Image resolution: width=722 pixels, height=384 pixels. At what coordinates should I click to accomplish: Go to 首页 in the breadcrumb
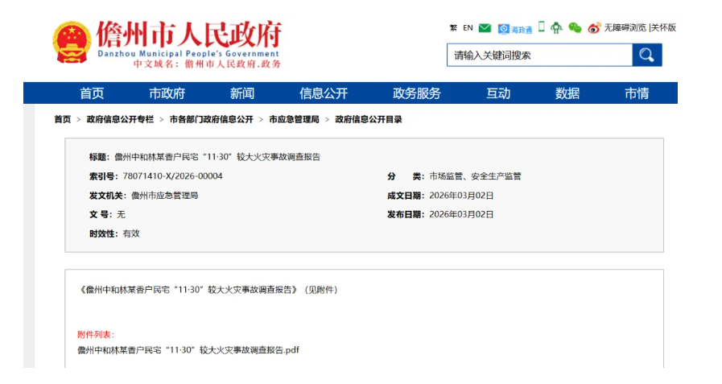(63, 119)
